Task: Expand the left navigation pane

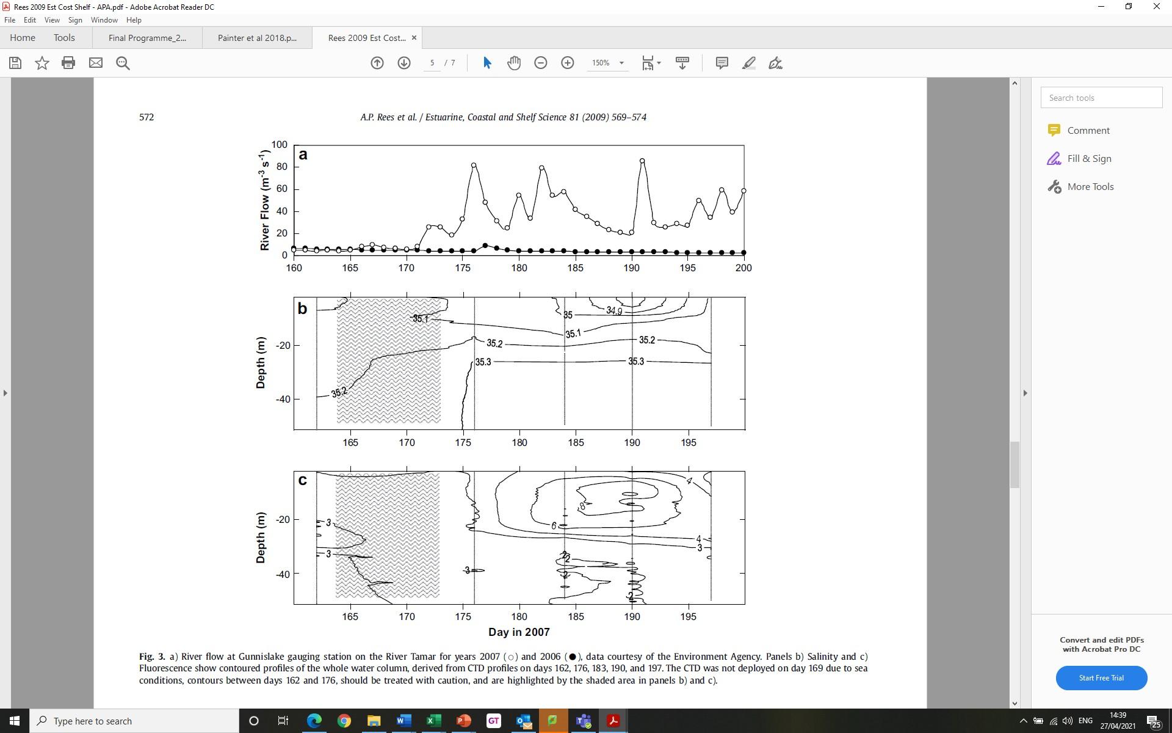Action: coord(5,393)
